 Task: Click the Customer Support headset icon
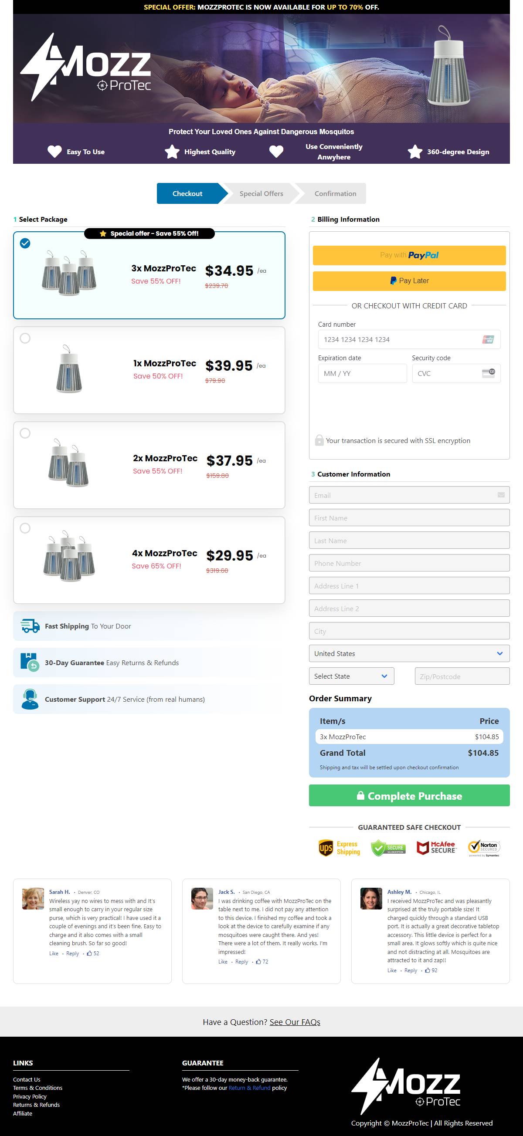tap(30, 699)
